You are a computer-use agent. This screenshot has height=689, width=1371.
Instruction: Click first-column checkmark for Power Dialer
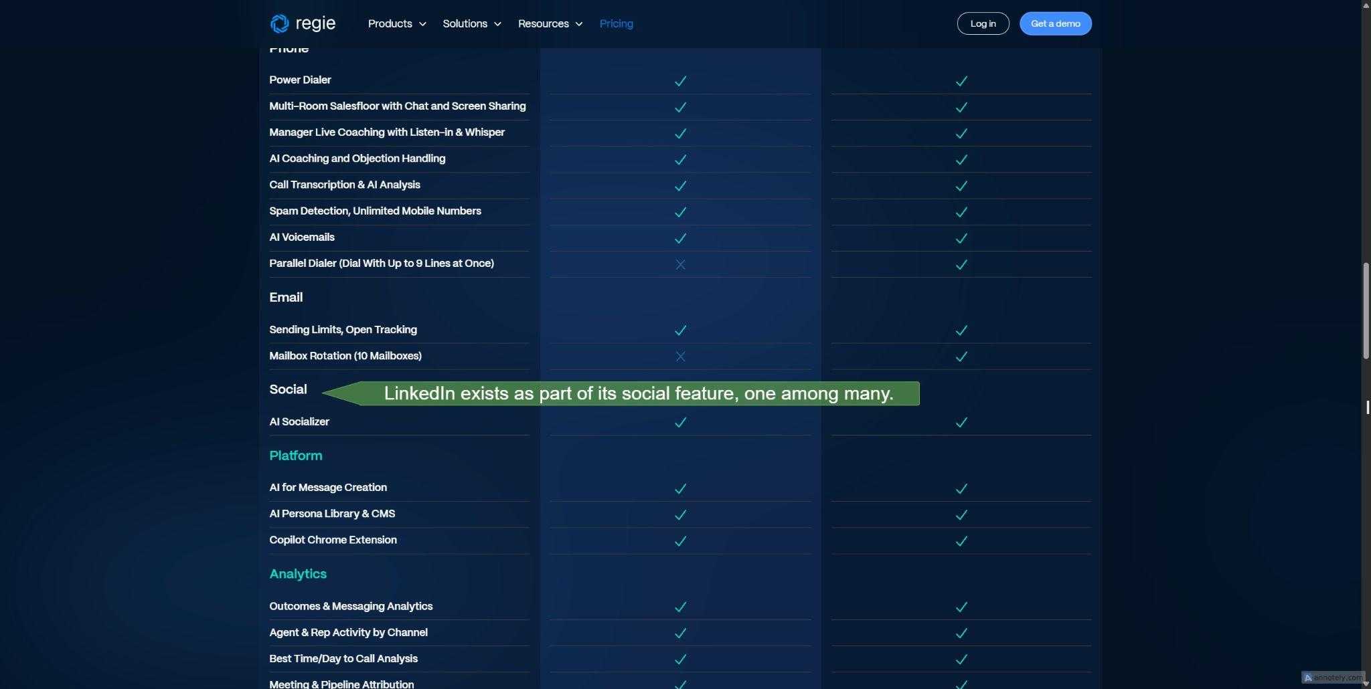click(680, 81)
